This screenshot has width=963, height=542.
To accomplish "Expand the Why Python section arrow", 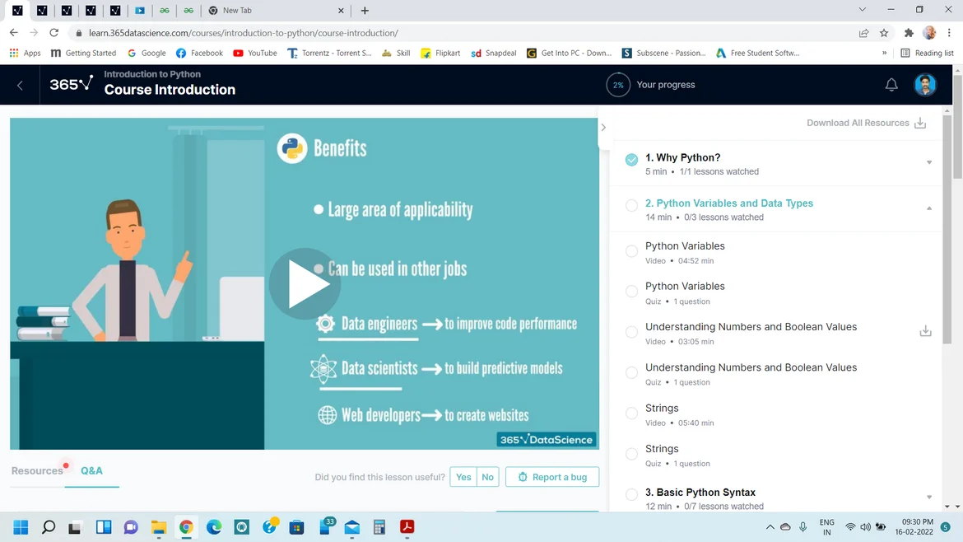I will 929,163.
